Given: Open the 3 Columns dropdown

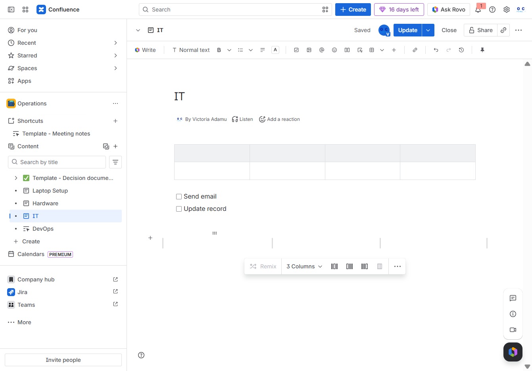Looking at the screenshot, I should tap(304, 266).
